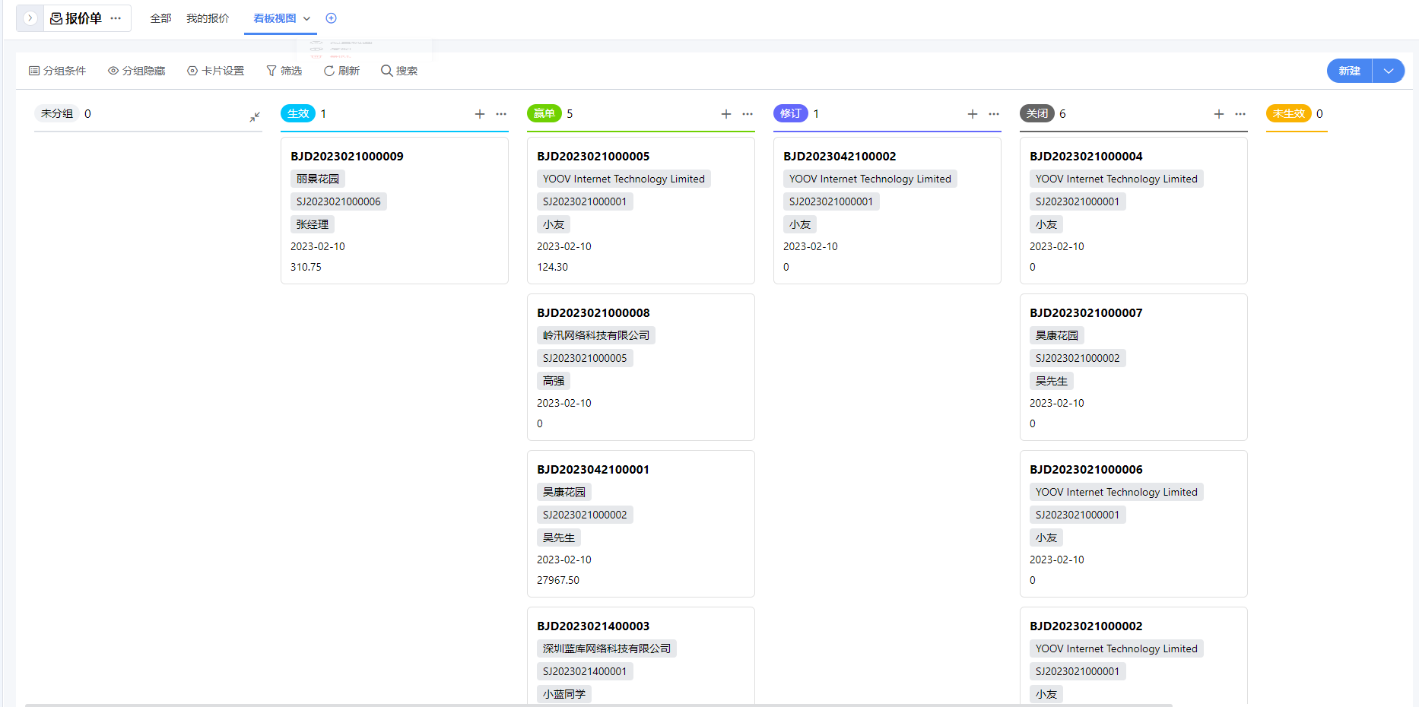Click the 赢单 status tag
Viewport: 1419px width, 707px height.
(544, 113)
